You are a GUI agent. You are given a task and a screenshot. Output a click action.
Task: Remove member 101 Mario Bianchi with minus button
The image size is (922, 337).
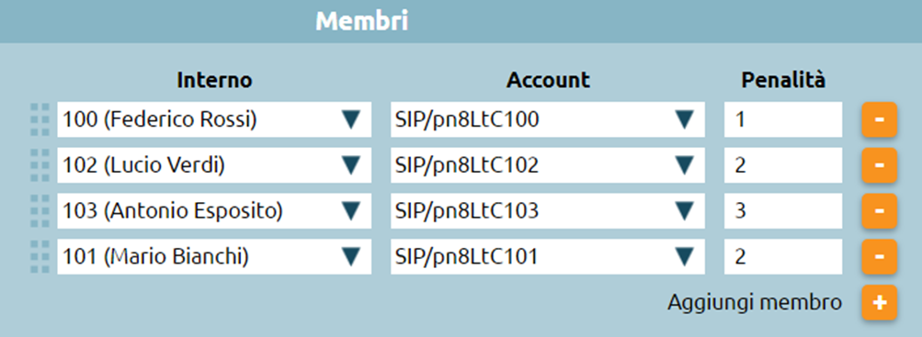point(879,256)
